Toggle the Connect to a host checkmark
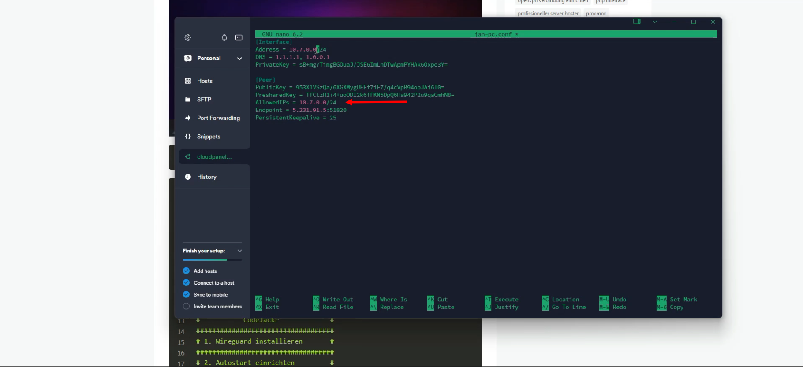This screenshot has height=367, width=803. tap(186, 283)
